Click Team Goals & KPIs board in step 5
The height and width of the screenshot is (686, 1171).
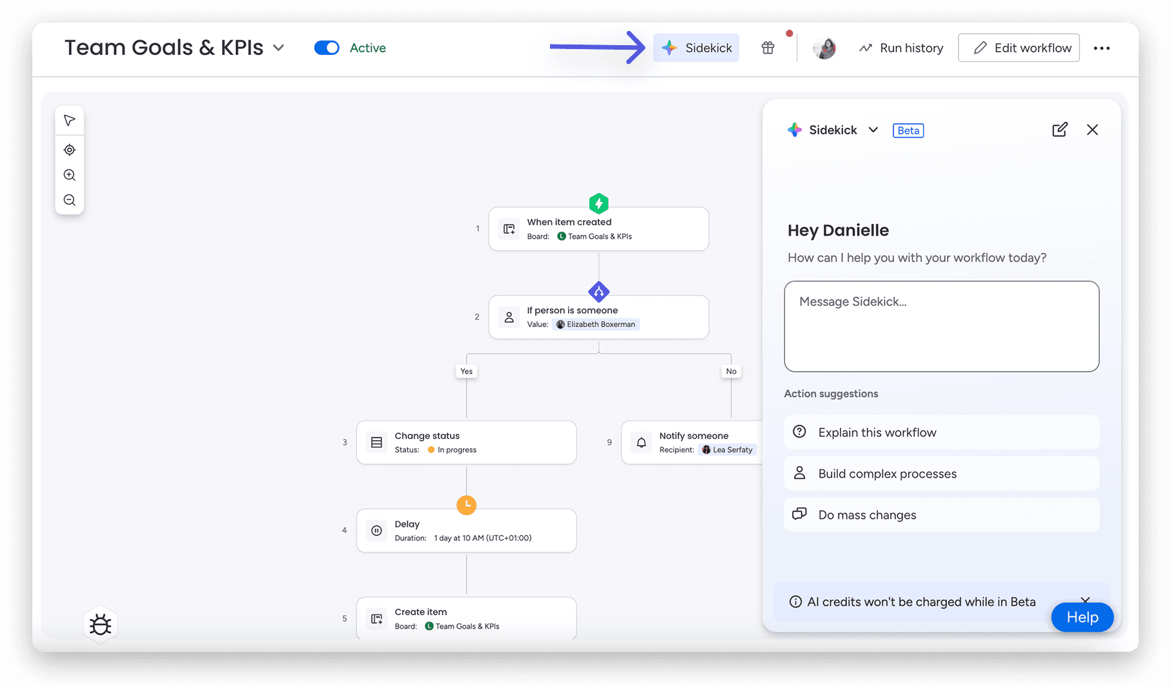pyautogui.click(x=462, y=626)
